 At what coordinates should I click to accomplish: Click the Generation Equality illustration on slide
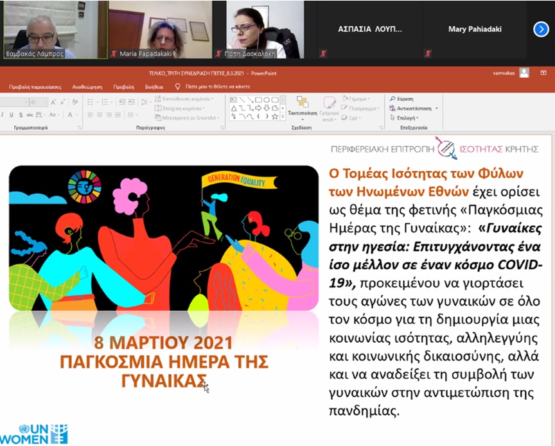(x=163, y=238)
